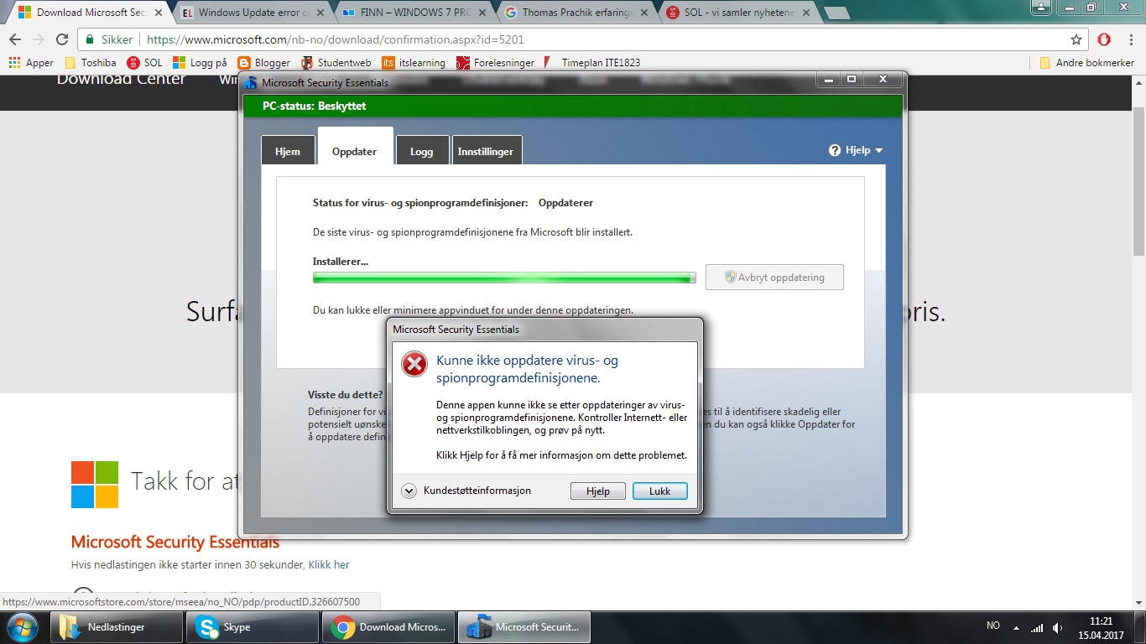Click the green installation progress bar
The image size is (1146, 644).
[504, 278]
